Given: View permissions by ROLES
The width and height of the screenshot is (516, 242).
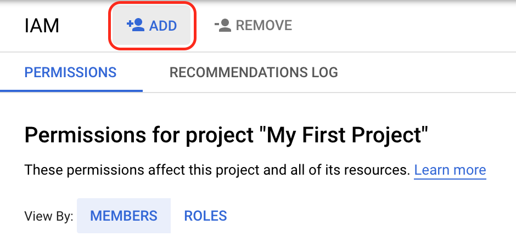Looking at the screenshot, I should (205, 216).
